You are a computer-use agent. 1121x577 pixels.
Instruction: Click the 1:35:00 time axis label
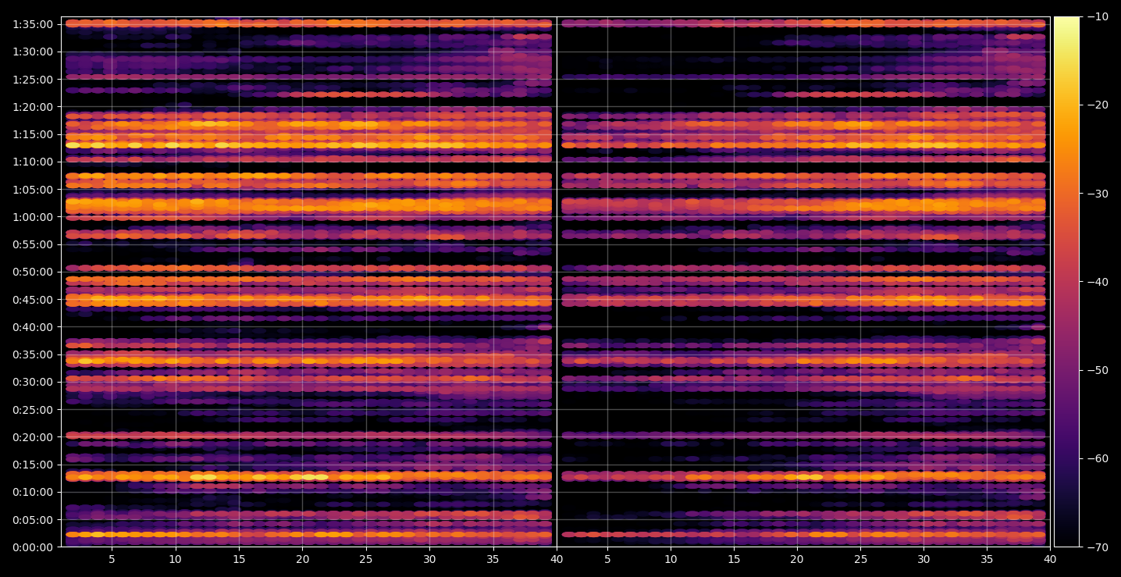pos(33,24)
